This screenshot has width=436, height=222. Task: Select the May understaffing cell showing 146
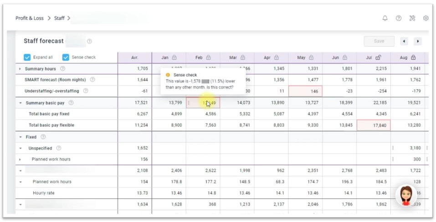click(x=305, y=91)
